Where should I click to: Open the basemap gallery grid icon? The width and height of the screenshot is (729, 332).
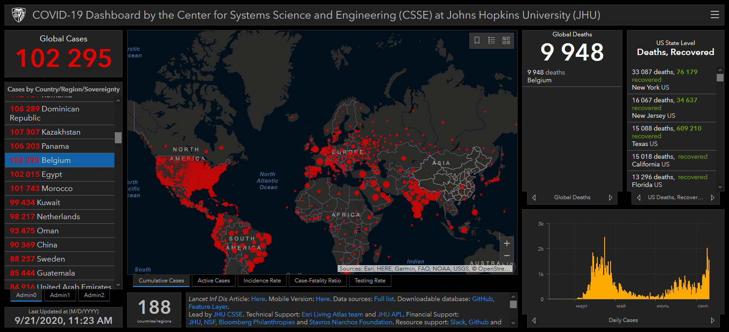(x=506, y=40)
